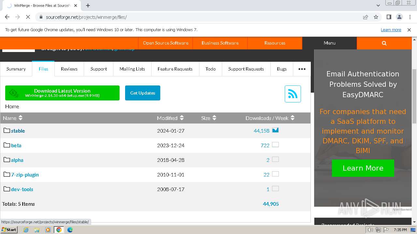
Task: Click downloads chart icon for stable row
Action: pyautogui.click(x=275, y=130)
